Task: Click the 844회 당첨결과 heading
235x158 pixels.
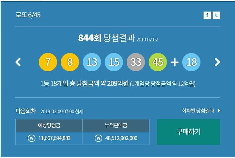Action: (x=106, y=38)
